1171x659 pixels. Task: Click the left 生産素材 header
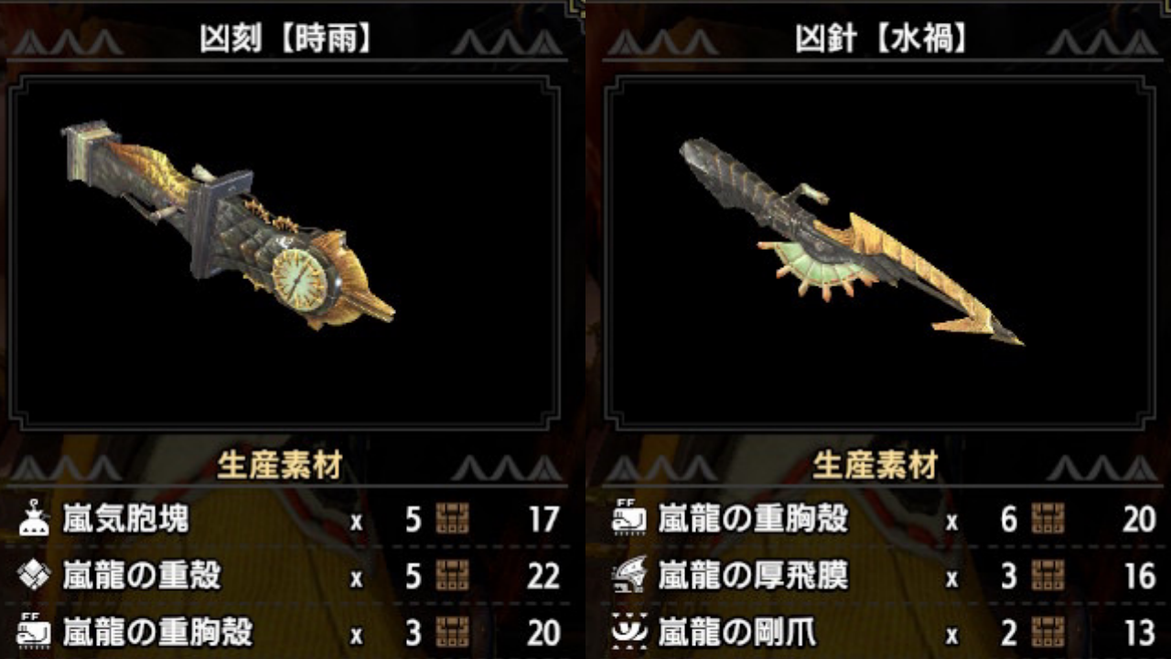click(x=279, y=467)
